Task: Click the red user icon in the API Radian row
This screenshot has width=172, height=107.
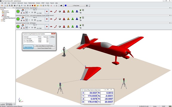Action: click(64, 26)
